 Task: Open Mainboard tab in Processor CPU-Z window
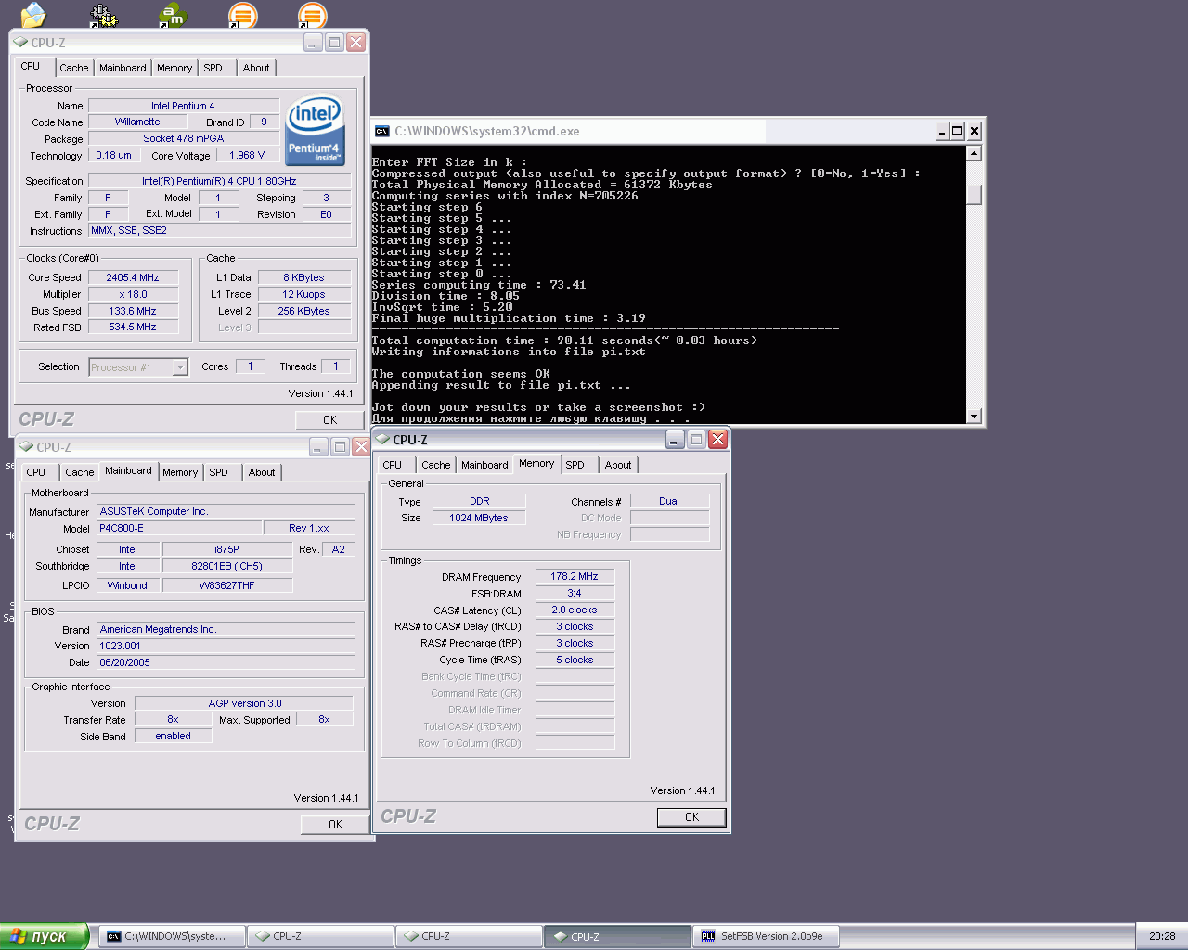coord(123,68)
